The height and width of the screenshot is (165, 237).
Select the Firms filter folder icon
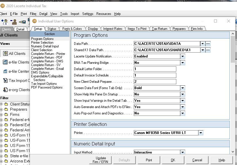(x=6, y=114)
